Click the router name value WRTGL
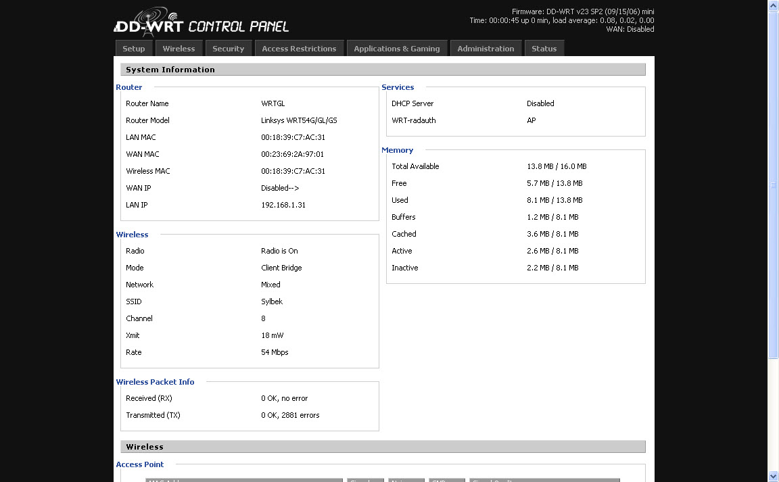The image size is (779, 482). (273, 103)
